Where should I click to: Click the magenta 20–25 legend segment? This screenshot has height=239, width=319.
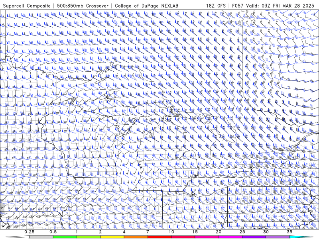[x=230, y=237]
